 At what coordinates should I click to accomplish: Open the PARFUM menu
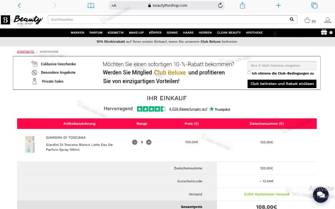(x=96, y=32)
